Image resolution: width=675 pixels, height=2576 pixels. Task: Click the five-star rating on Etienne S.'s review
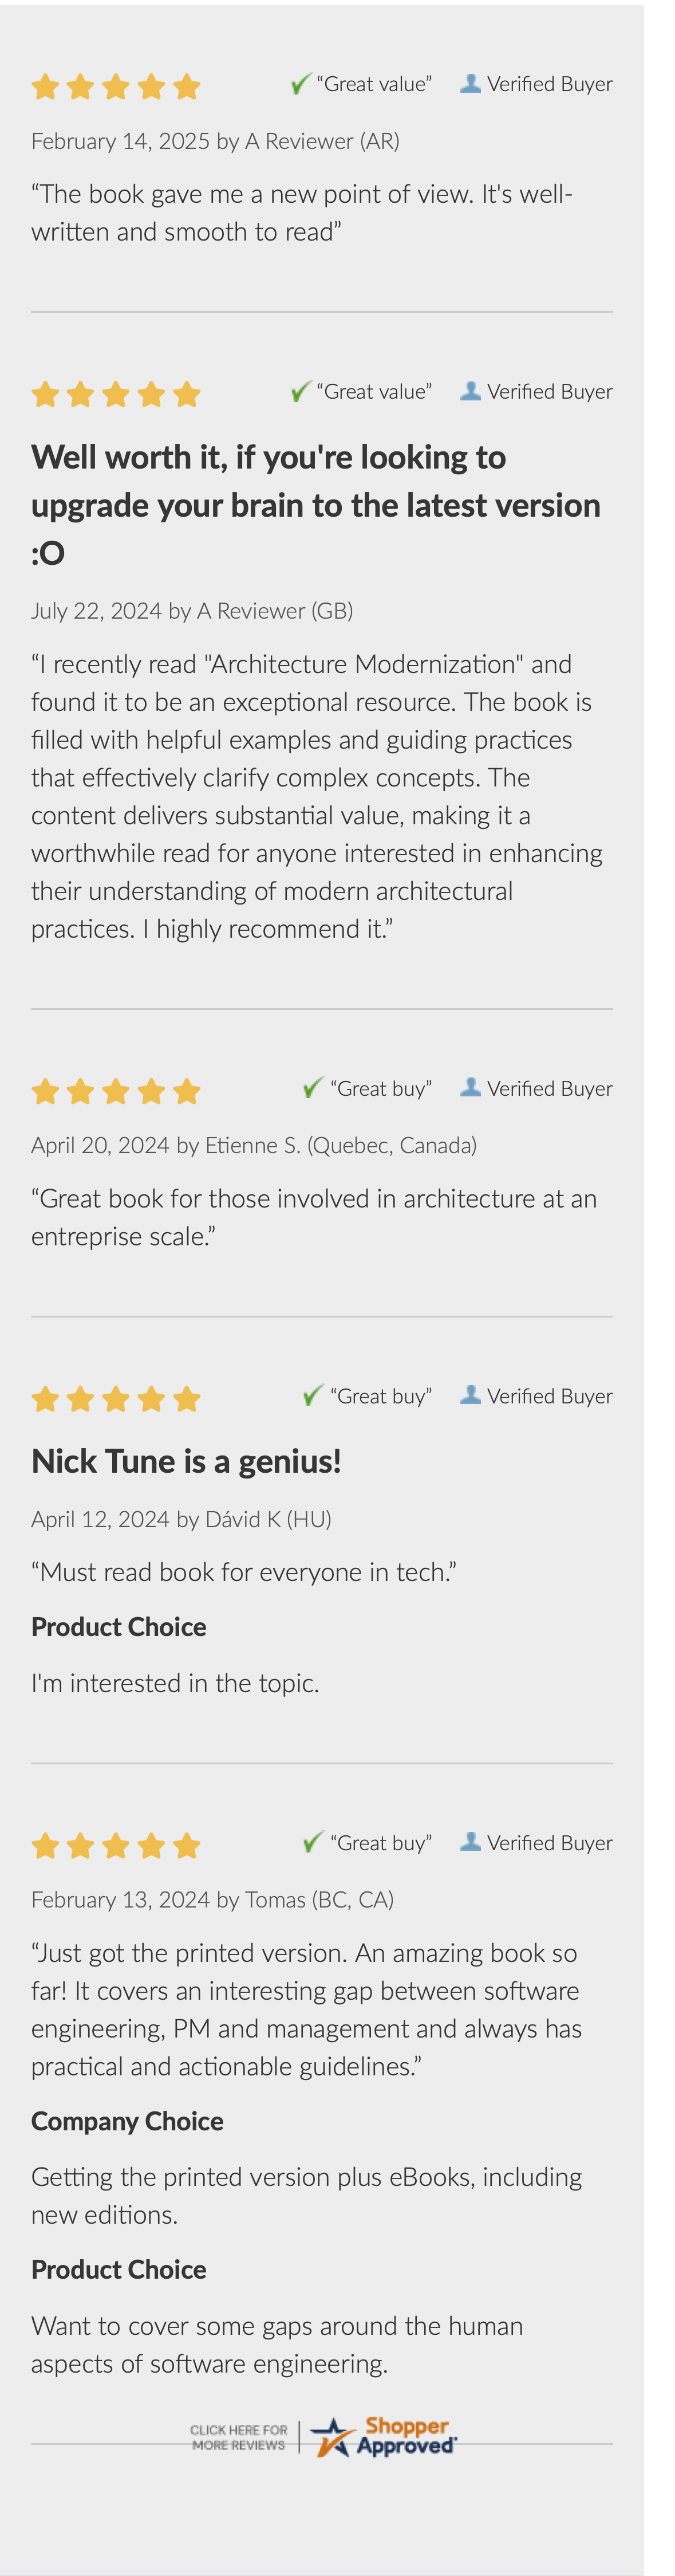pyautogui.click(x=116, y=1091)
